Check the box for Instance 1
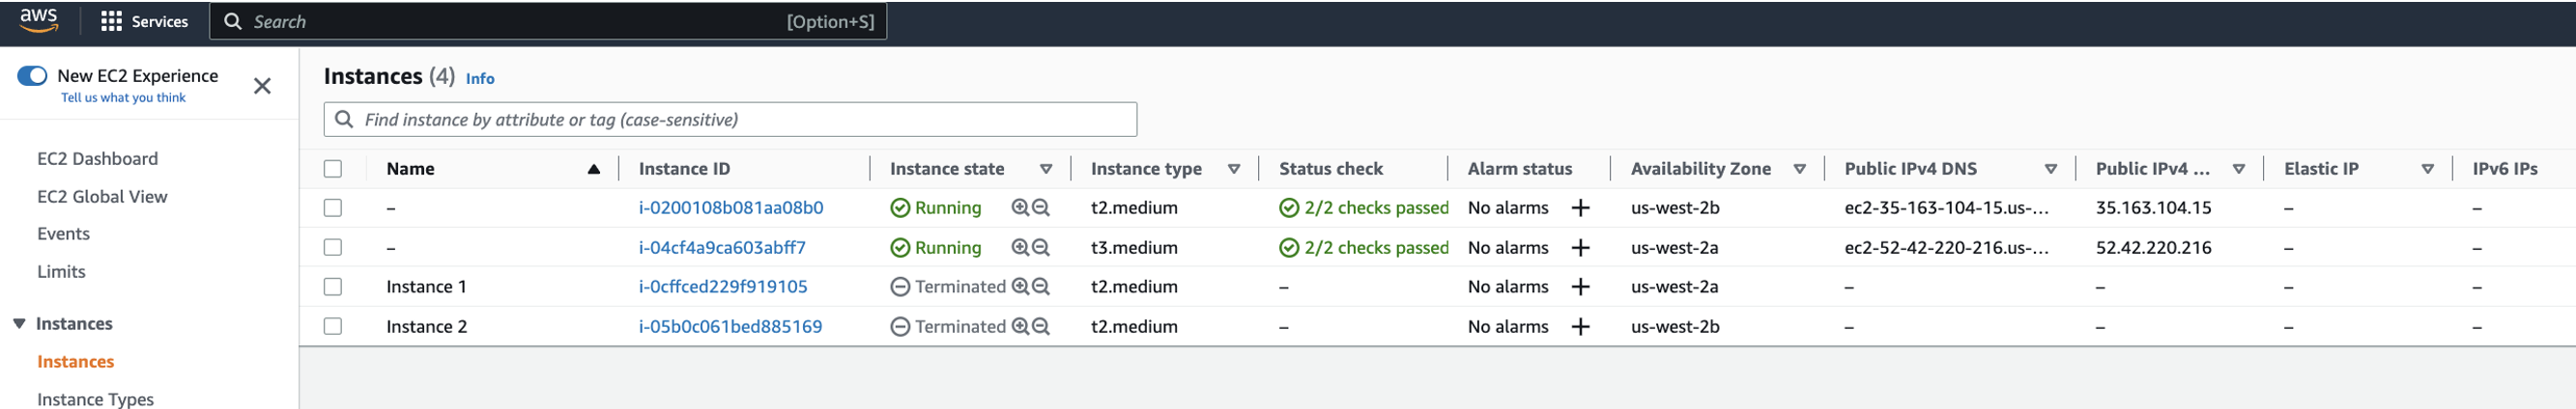Screen dimensions: 2576x409 (333, 287)
